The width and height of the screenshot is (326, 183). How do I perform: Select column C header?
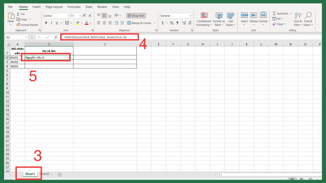tap(105, 44)
